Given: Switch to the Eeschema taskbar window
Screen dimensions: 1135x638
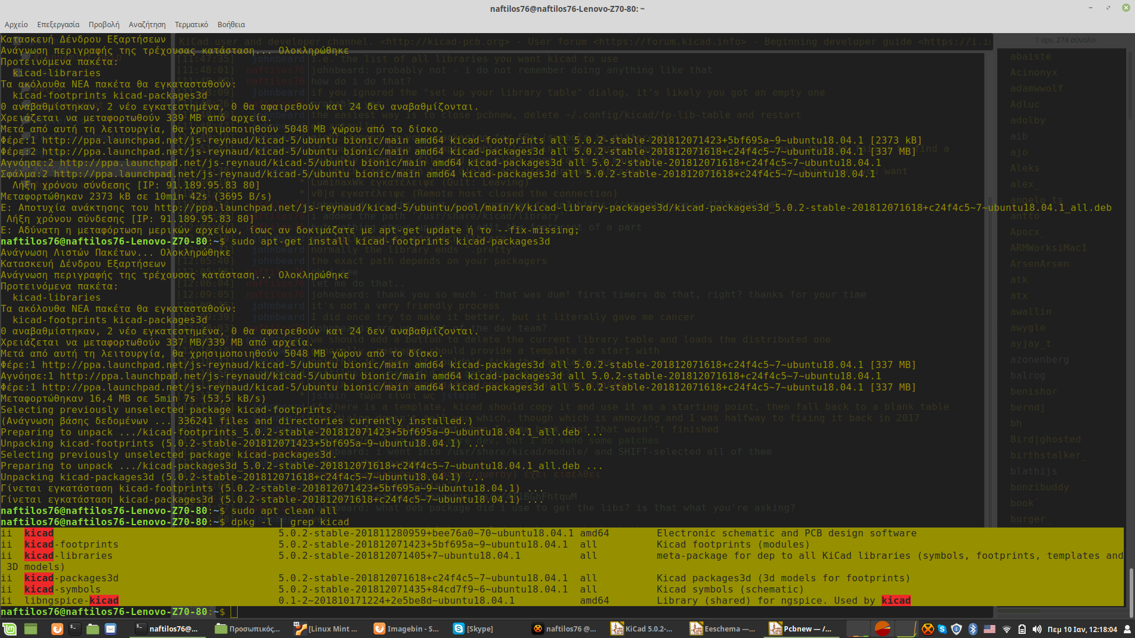Looking at the screenshot, I should (724, 629).
